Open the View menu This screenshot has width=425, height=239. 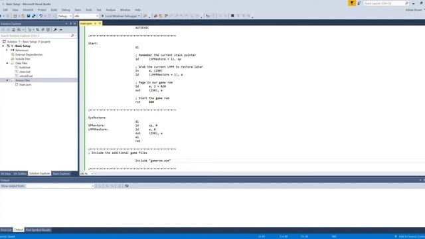click(15, 10)
